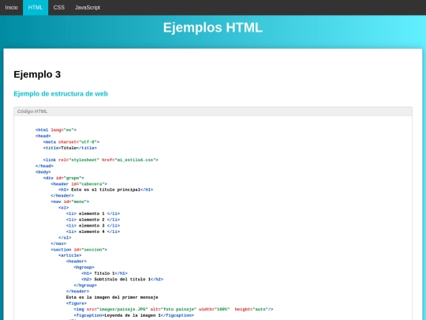The height and width of the screenshot is (320, 426).
Task: Click 'Este es el titulo principal' line
Action: coord(106,190)
